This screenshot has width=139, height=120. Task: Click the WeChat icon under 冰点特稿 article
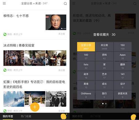pyautogui.click(x=5, y=70)
